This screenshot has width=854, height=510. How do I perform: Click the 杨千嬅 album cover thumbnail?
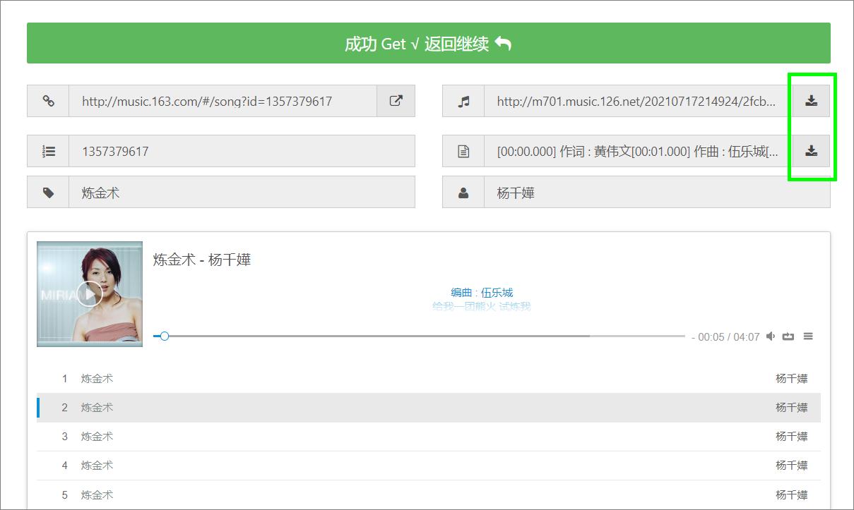pos(90,294)
